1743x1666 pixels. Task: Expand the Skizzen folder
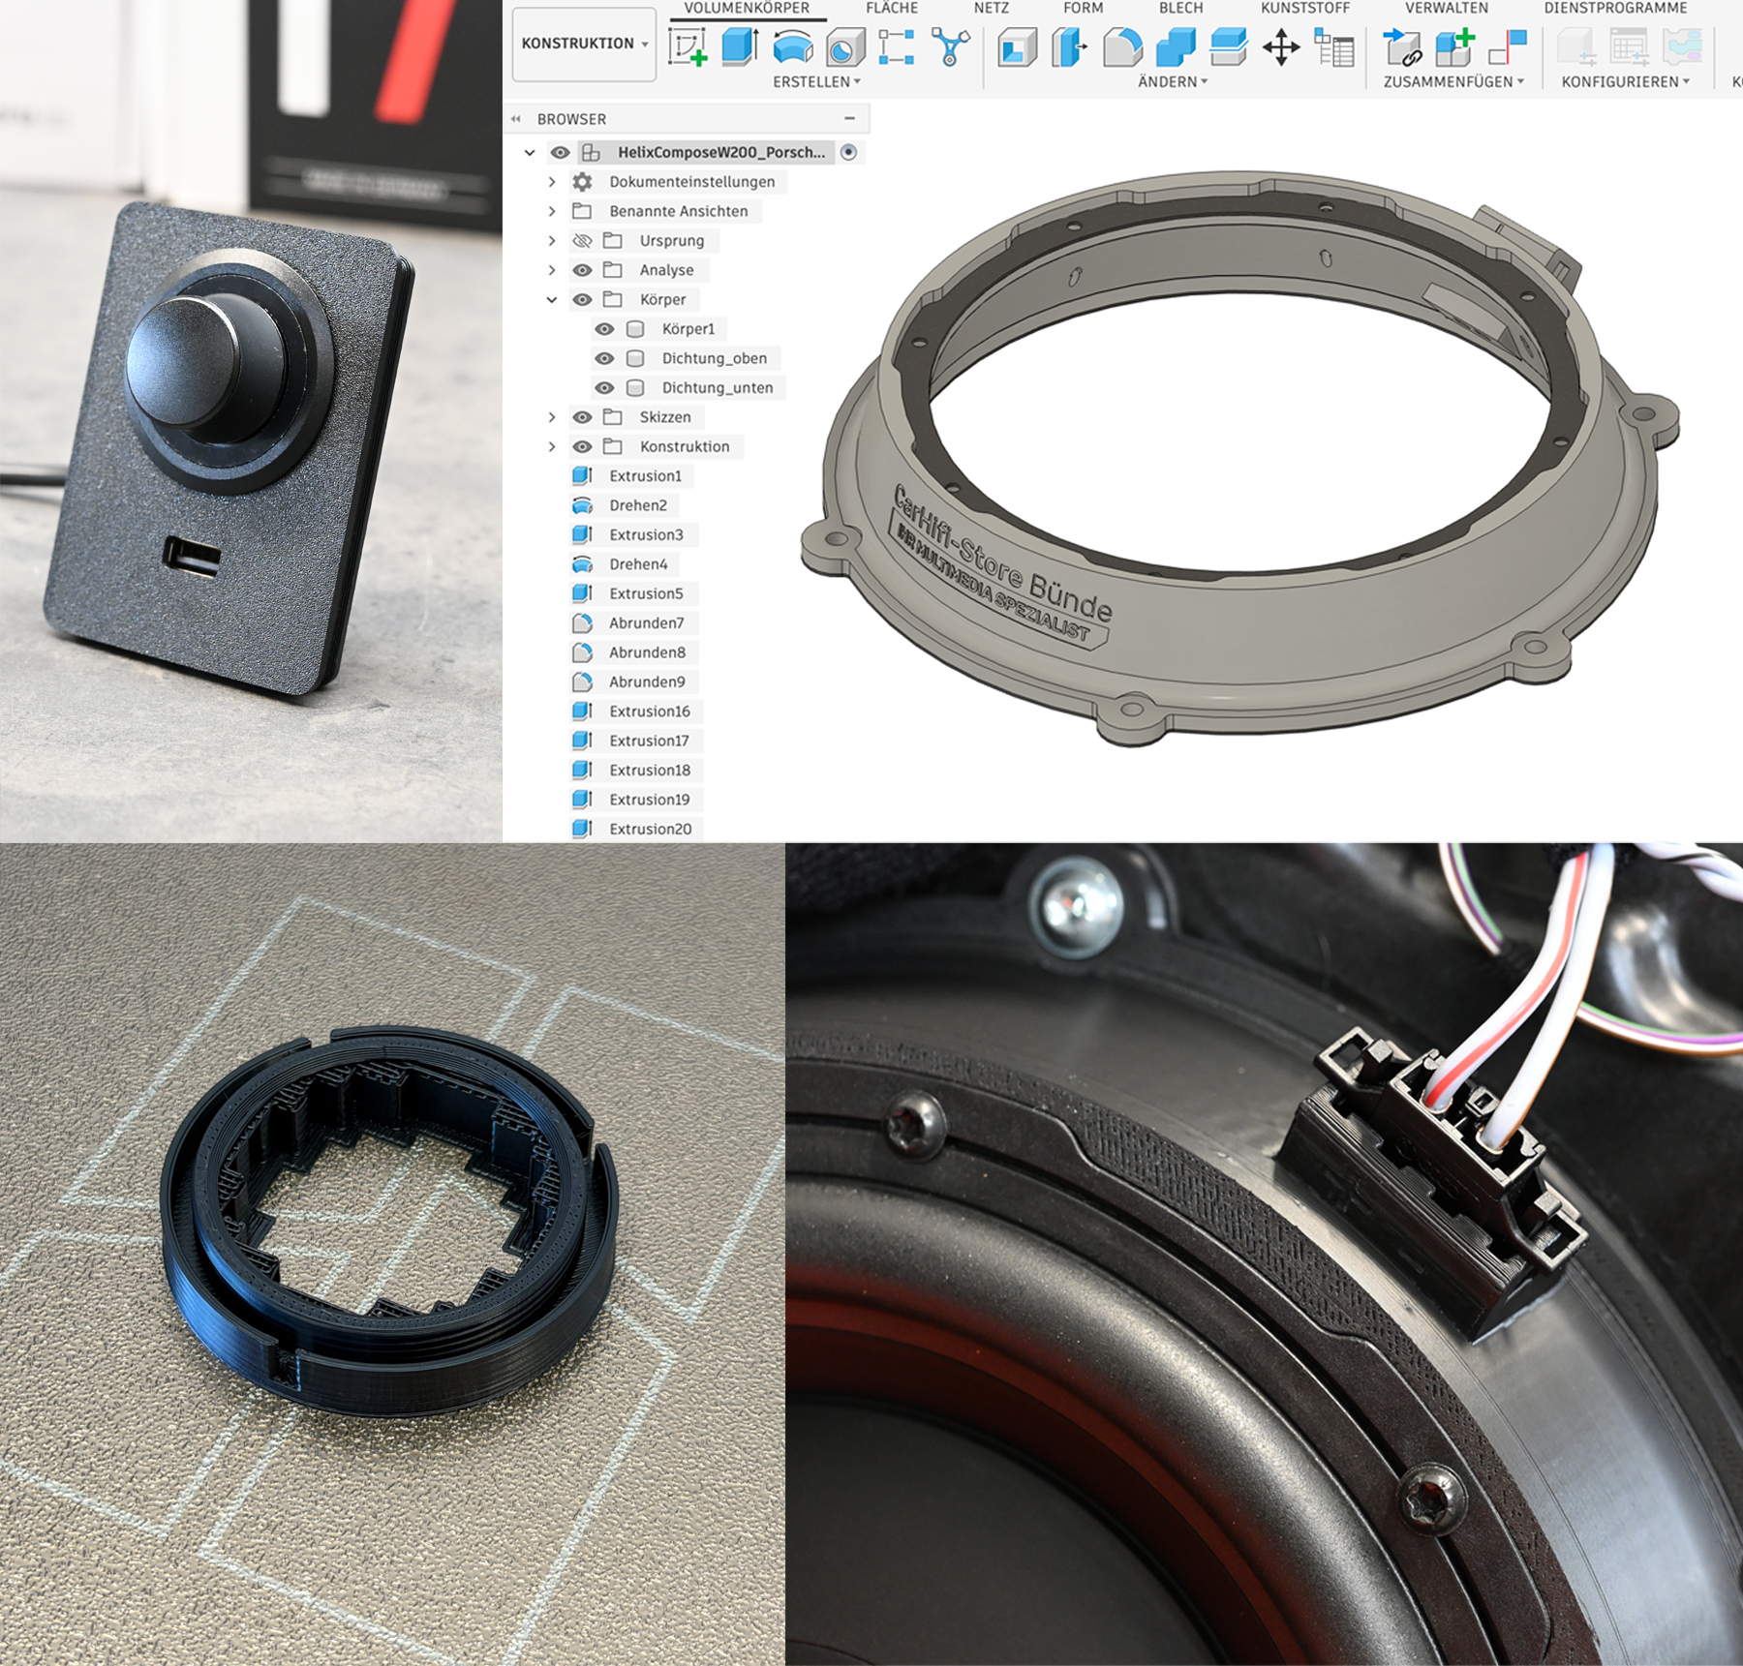click(552, 417)
